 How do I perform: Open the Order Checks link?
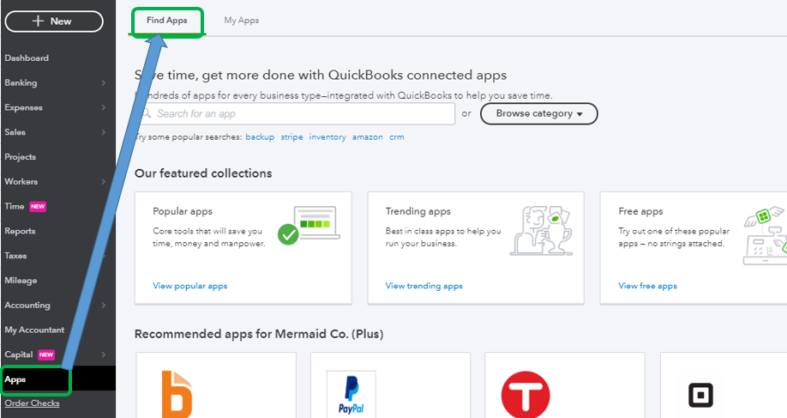coord(32,403)
